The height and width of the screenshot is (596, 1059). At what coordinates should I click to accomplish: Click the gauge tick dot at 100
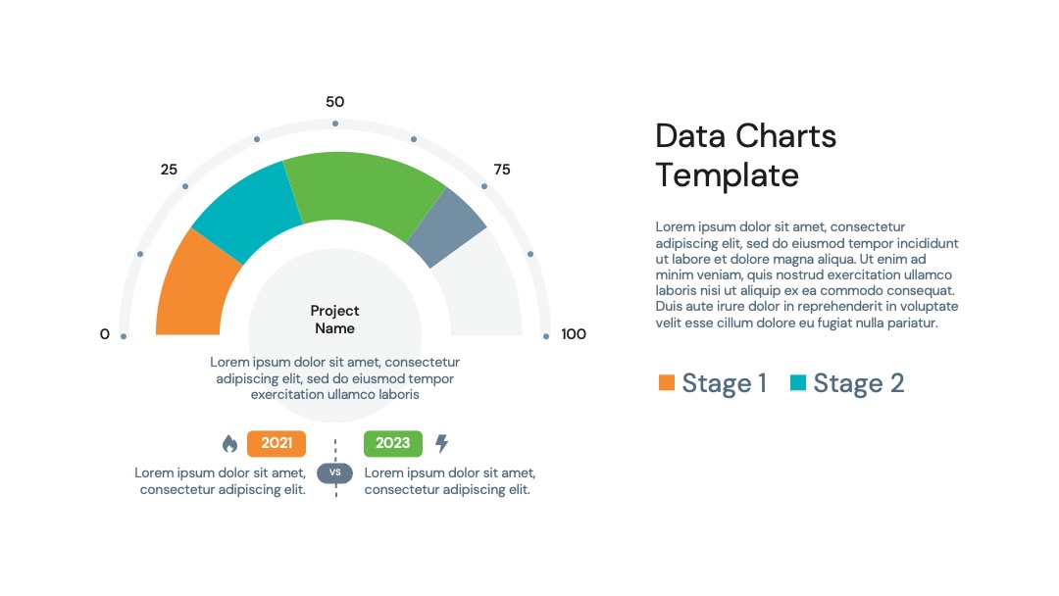546,336
